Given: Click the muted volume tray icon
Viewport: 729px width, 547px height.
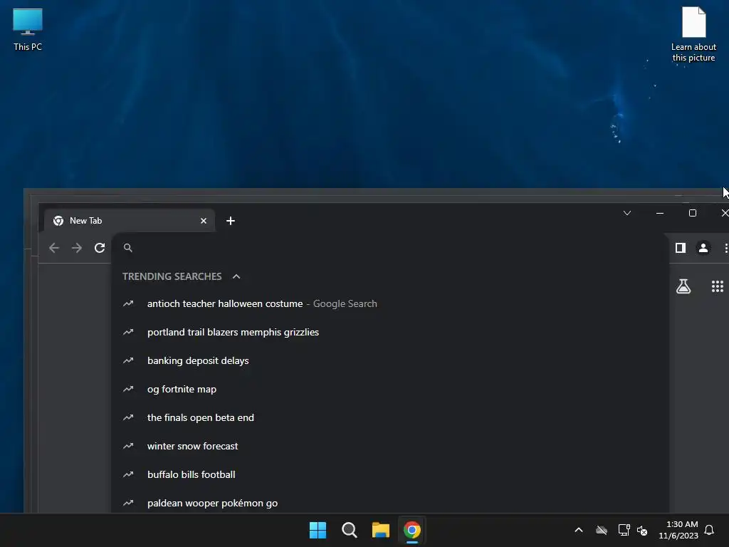Looking at the screenshot, I should 642,530.
